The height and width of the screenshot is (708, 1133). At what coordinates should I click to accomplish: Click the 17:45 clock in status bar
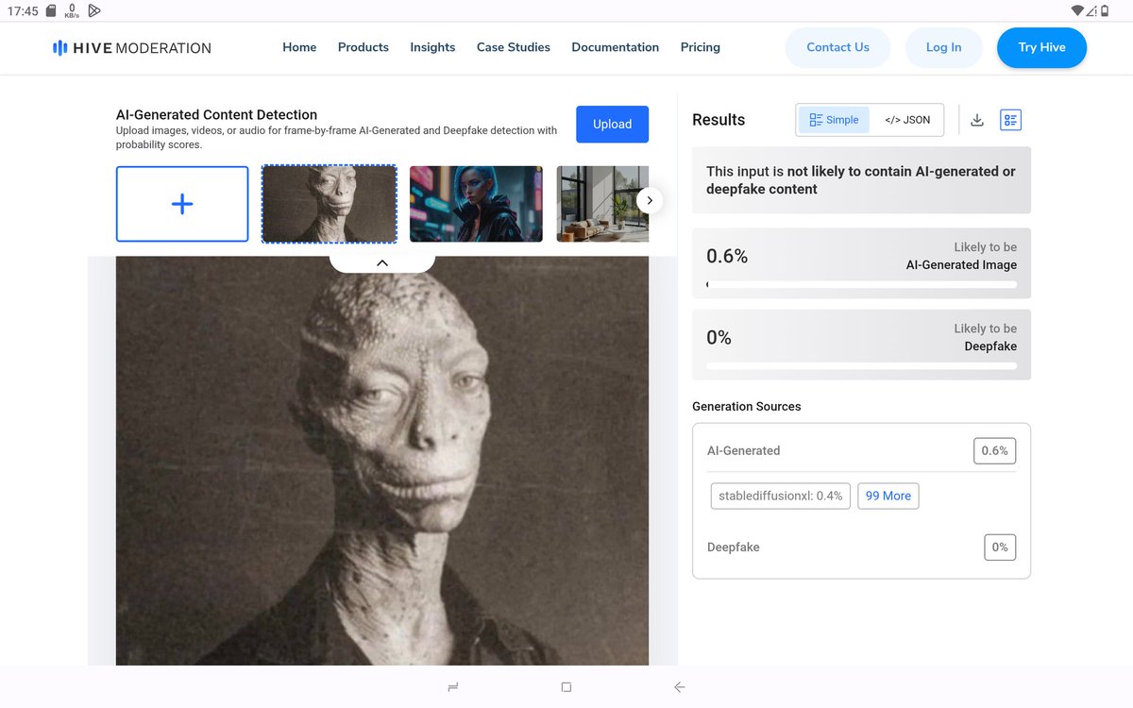tap(23, 10)
